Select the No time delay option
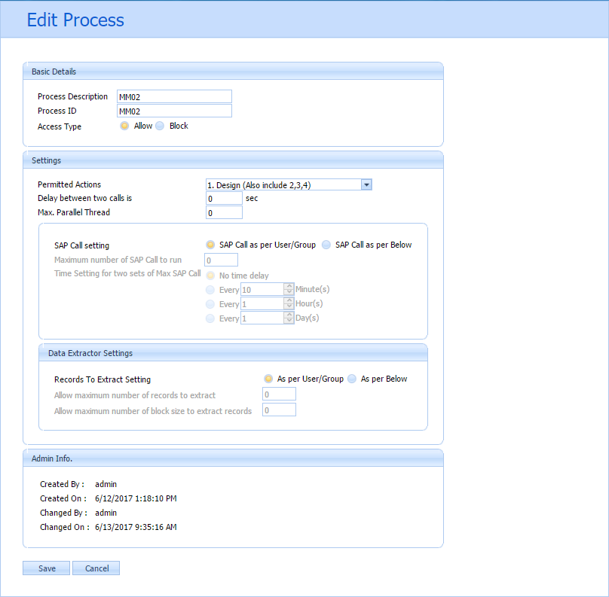The image size is (609, 597). click(x=210, y=276)
